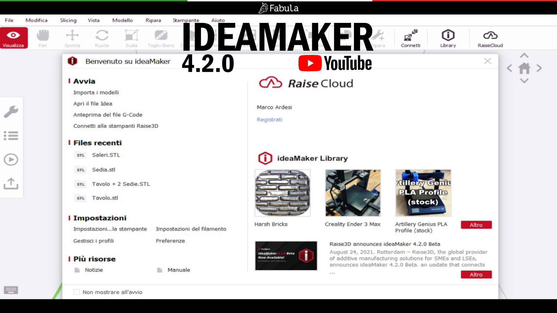The height and width of the screenshot is (313, 557).
Task: Open recent file Saleri.STL
Action: pyautogui.click(x=106, y=155)
